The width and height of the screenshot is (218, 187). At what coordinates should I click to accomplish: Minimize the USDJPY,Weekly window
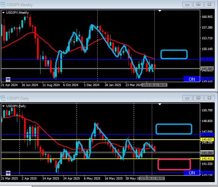pos(188,5)
